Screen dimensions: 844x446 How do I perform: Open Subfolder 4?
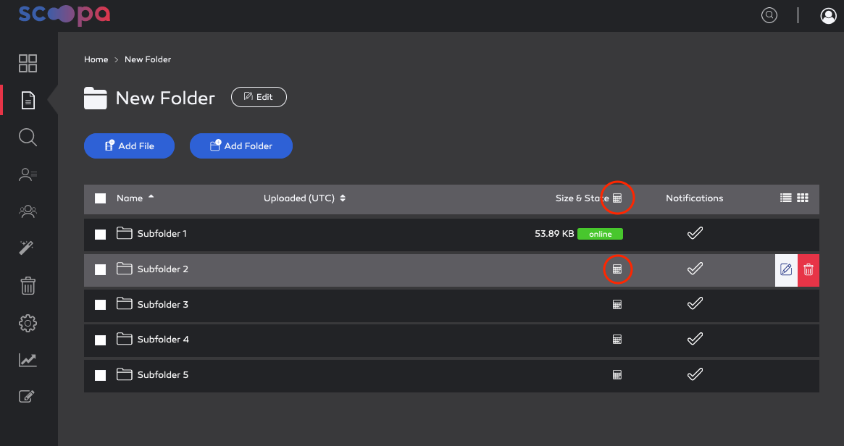click(163, 340)
